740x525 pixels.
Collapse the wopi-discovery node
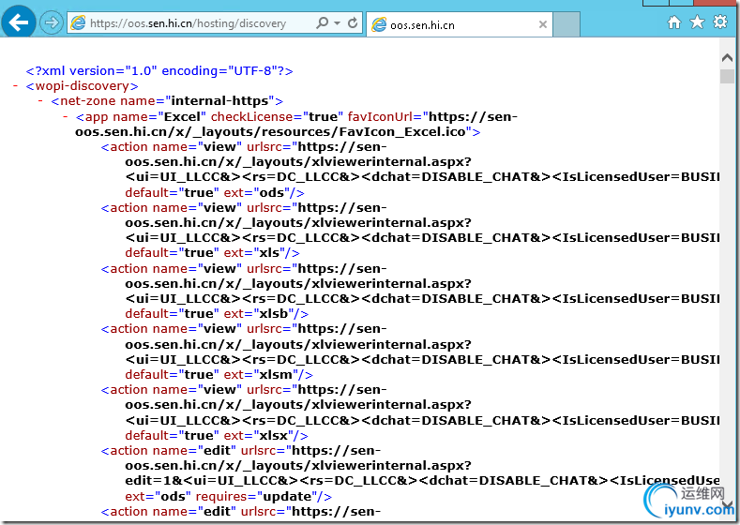click(x=16, y=86)
